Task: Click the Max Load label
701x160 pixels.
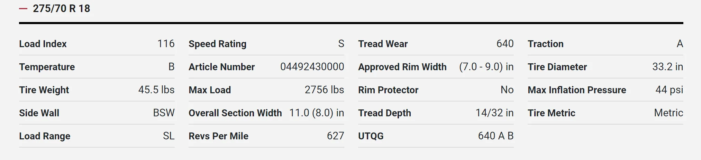Action: tap(210, 90)
